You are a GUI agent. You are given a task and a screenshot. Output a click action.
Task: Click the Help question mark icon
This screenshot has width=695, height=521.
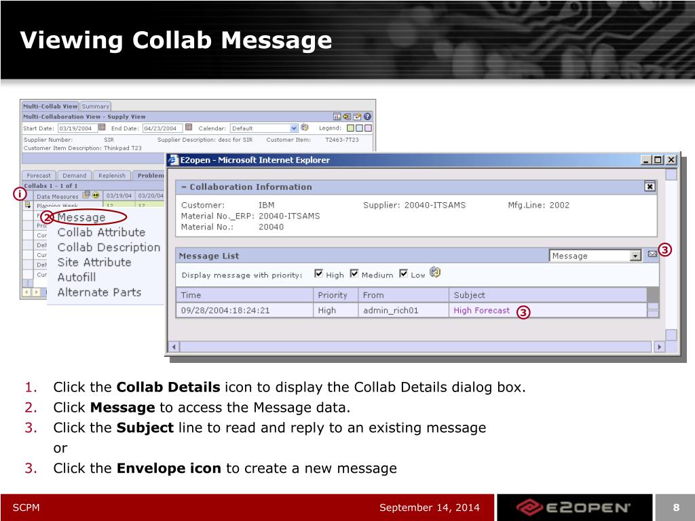(367, 117)
